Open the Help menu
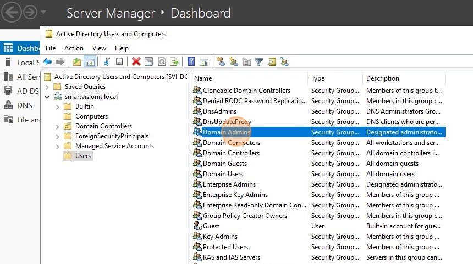This screenshot has height=264, width=473. 122,48
